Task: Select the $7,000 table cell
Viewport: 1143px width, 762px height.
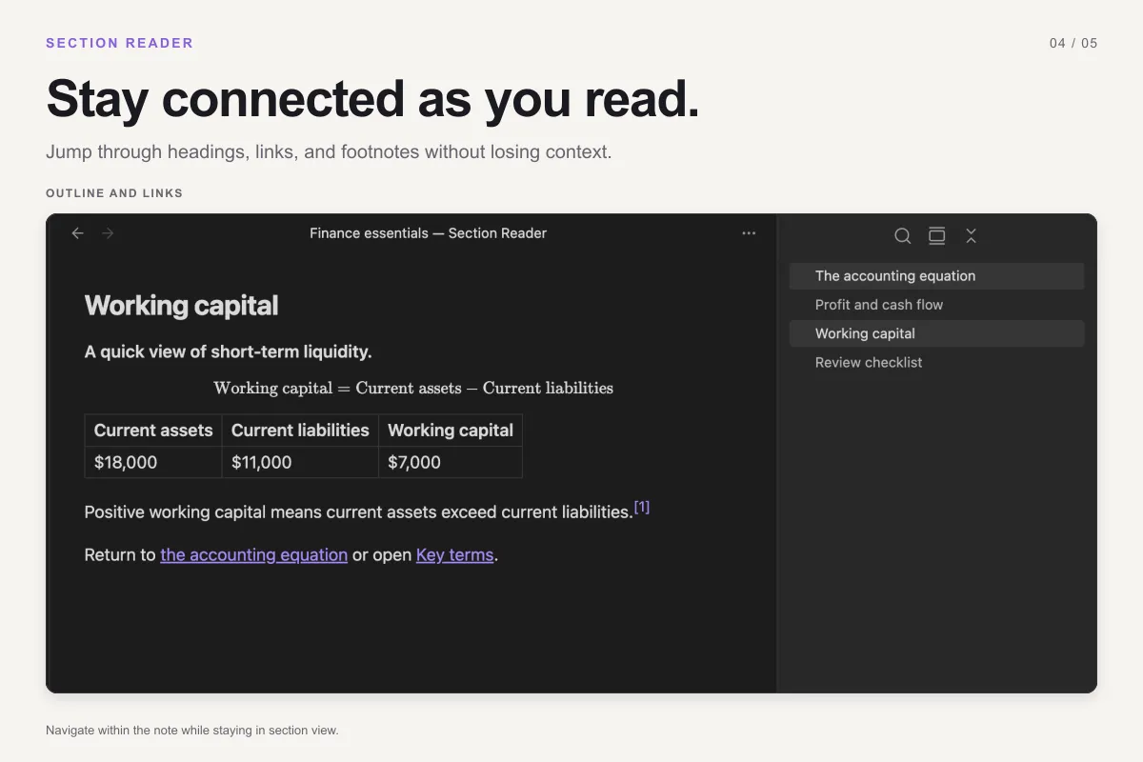Action: click(451, 462)
